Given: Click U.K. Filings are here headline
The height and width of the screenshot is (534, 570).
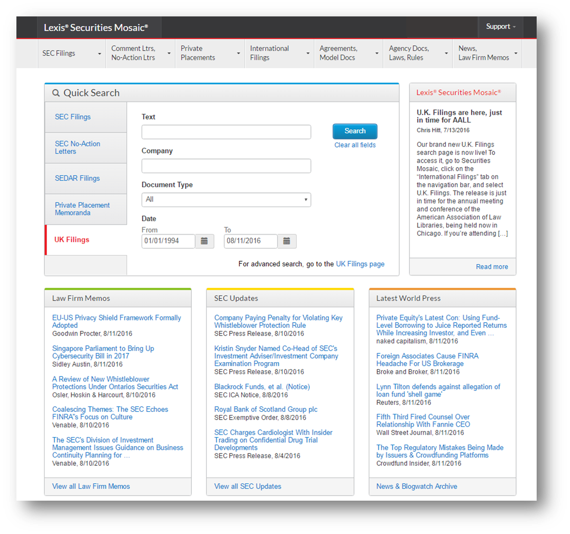Looking at the screenshot, I should [x=459, y=116].
